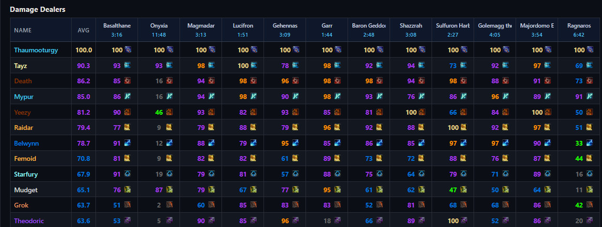Open player Femoid's profile link
This screenshot has height=227, width=602.
(x=25, y=158)
